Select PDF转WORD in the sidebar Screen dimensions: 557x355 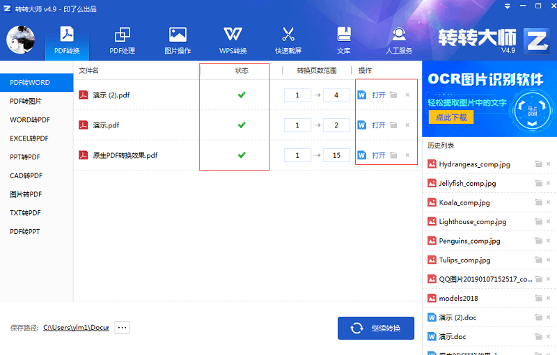pyautogui.click(x=37, y=83)
